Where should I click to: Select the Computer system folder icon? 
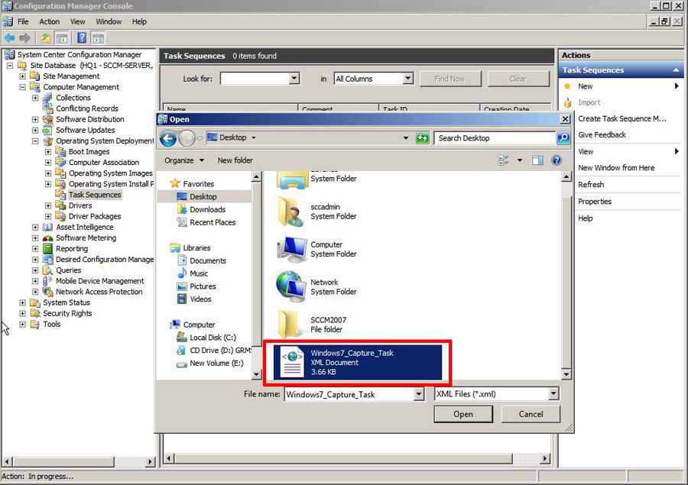(292, 250)
